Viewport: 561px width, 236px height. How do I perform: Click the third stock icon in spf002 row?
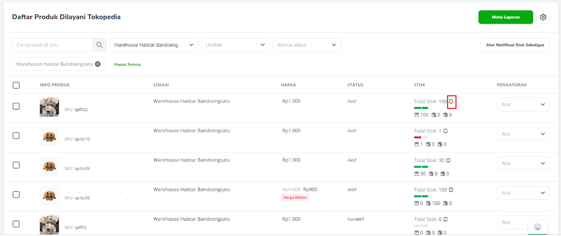pos(445,115)
